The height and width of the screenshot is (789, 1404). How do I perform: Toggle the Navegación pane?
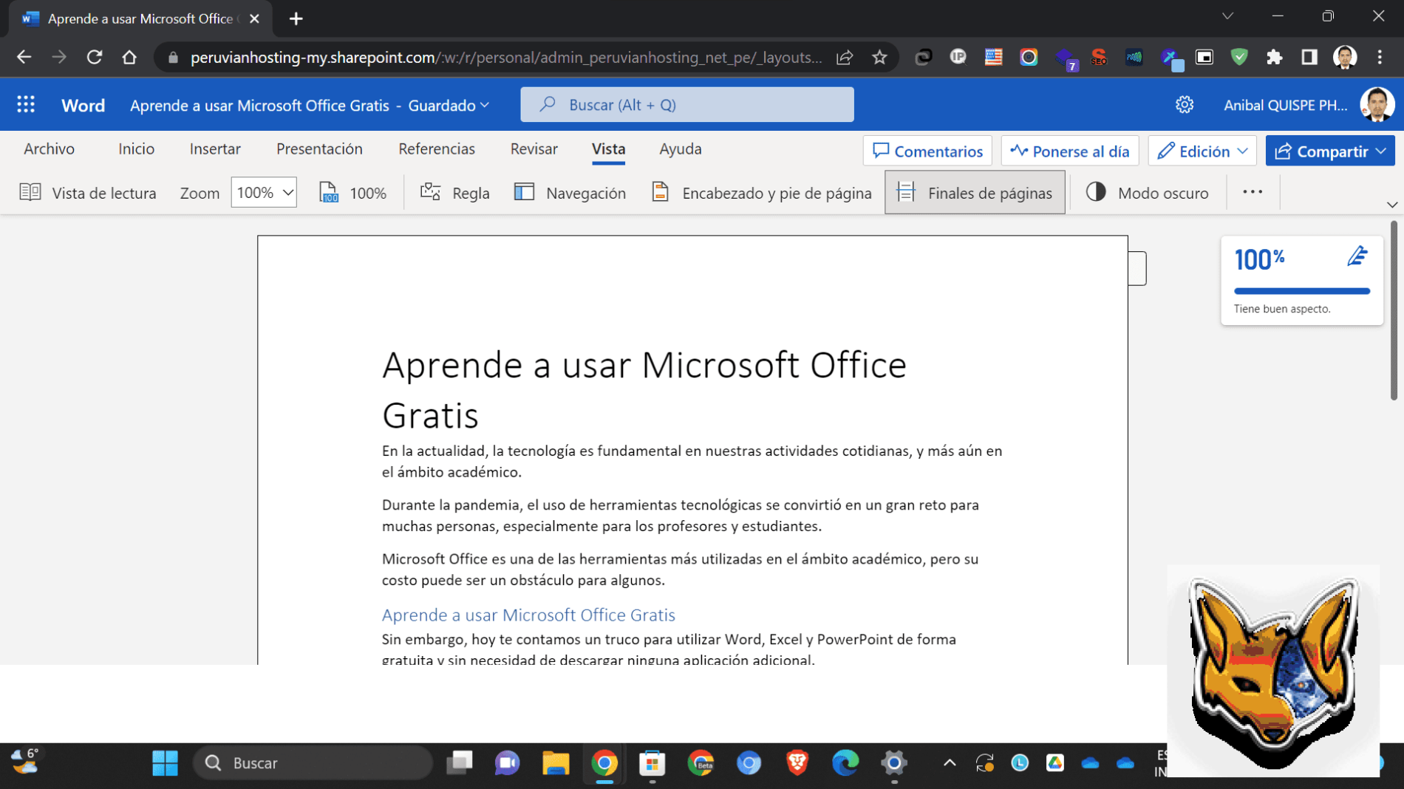point(570,193)
